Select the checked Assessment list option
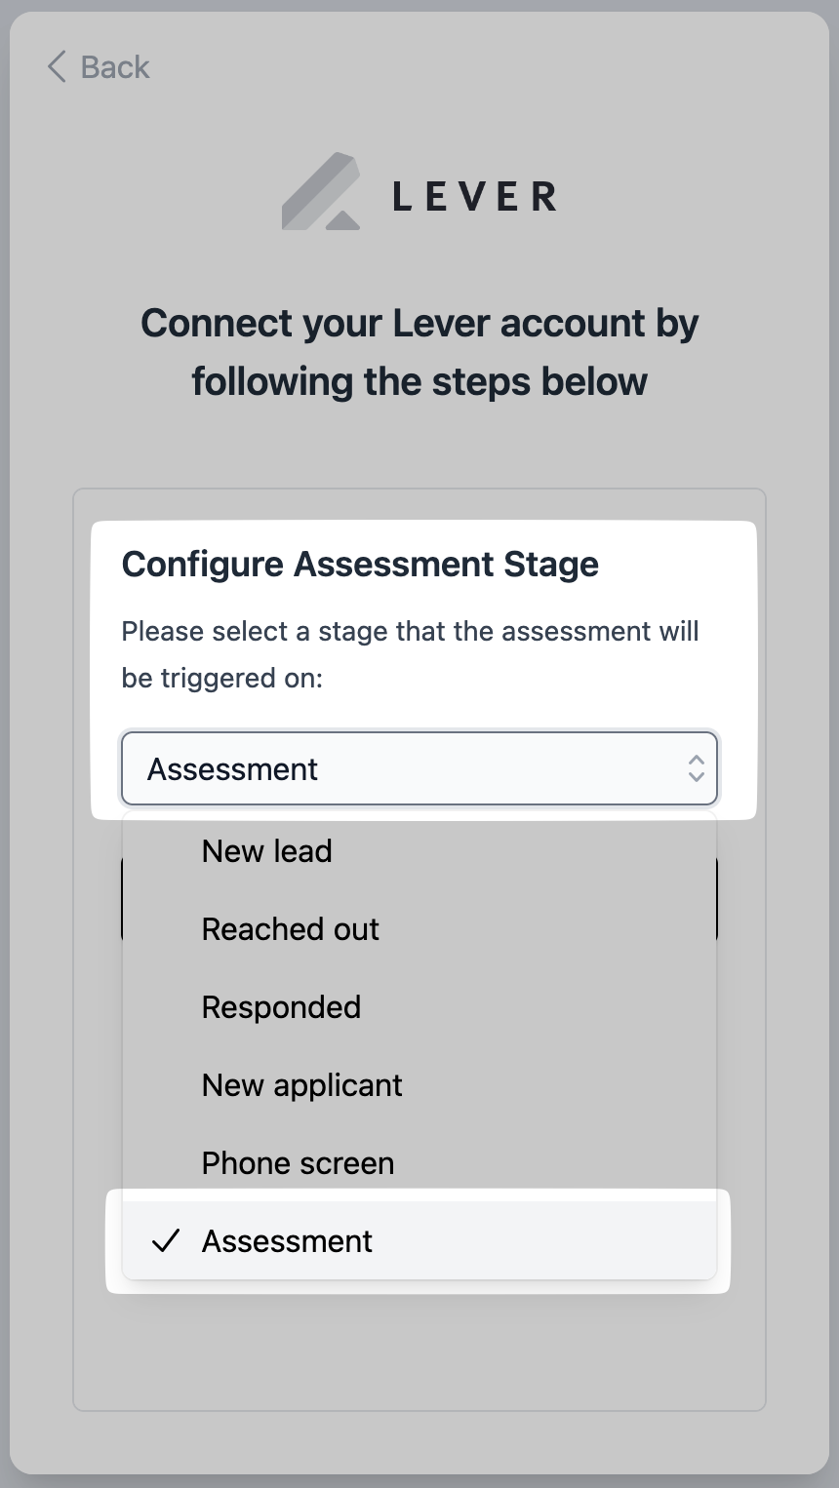Image resolution: width=839 pixels, height=1488 pixels. click(419, 1240)
